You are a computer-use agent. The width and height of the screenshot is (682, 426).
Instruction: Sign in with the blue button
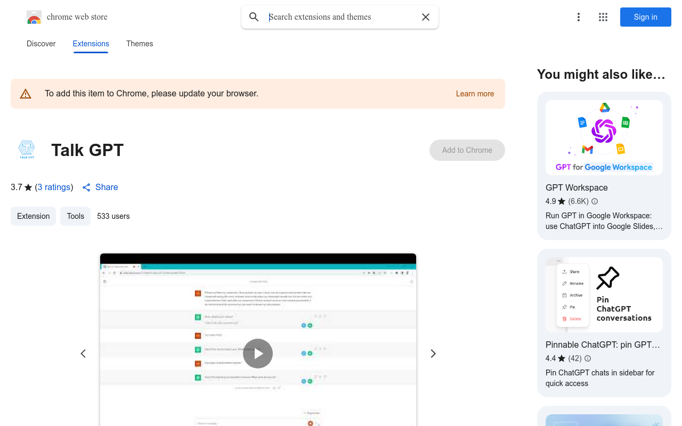646,17
